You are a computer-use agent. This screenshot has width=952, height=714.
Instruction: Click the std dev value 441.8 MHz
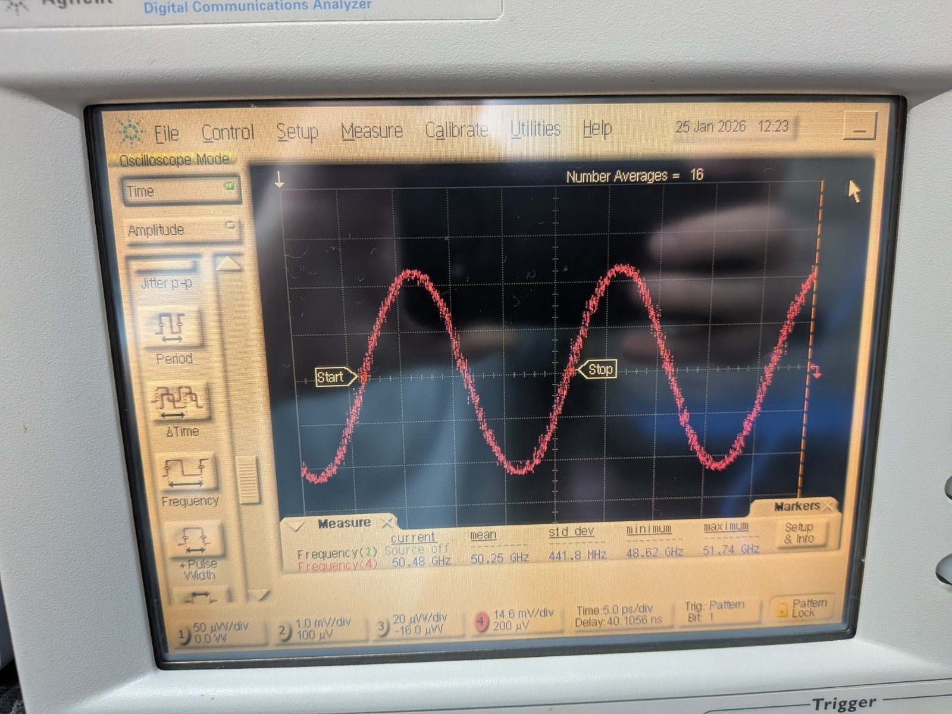click(577, 555)
